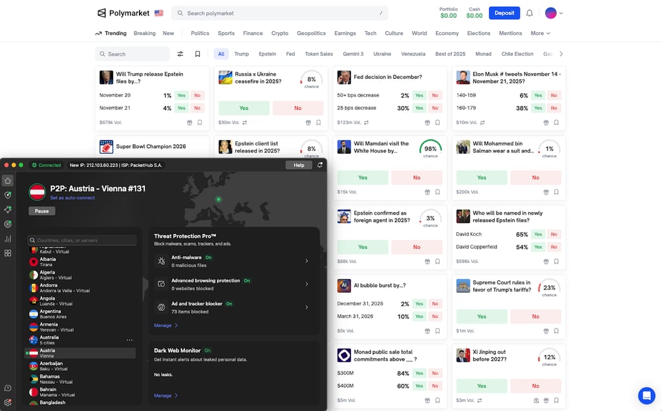Buy Yes on Russia x Ukraine ceasefire

[x=244, y=108]
